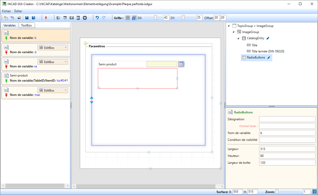Toggle the T button beside zoom field
318x195 pixels.
[x=314, y=192]
